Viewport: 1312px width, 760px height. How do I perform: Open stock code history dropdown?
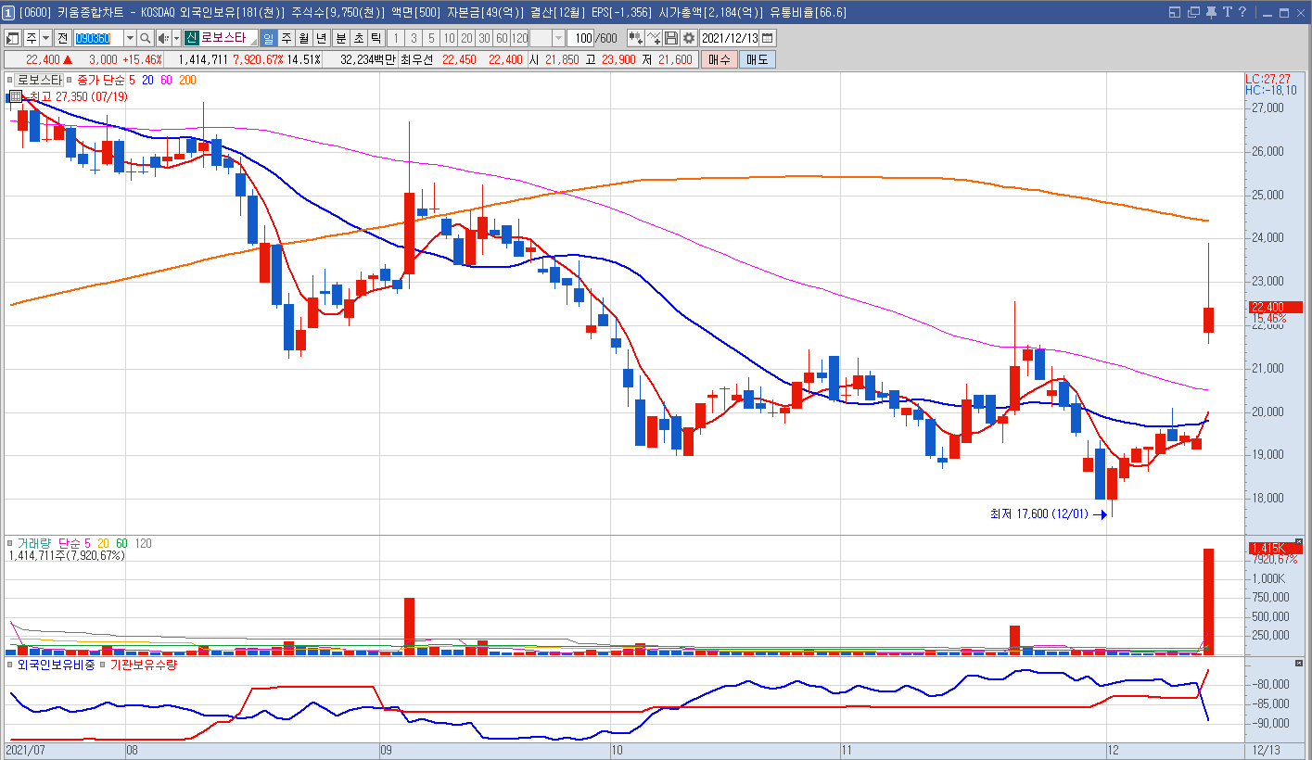click(130, 38)
